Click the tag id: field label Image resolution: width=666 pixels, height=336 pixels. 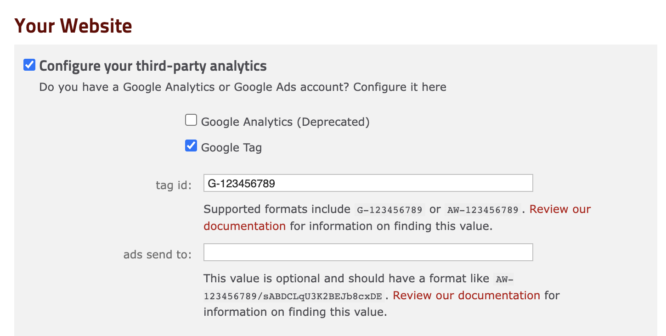pyautogui.click(x=174, y=185)
